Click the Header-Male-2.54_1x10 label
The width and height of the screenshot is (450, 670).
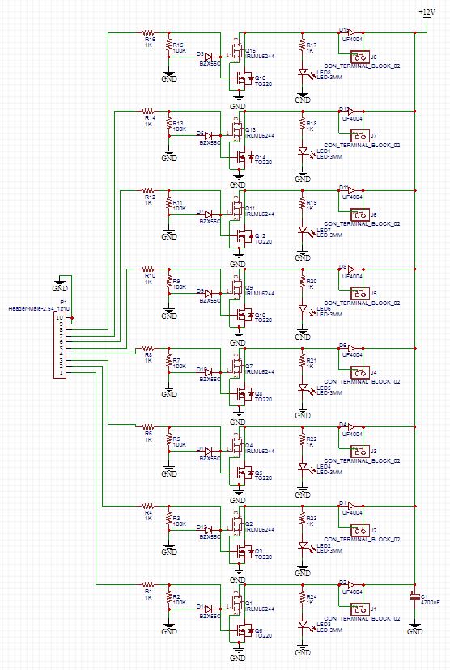point(40,308)
